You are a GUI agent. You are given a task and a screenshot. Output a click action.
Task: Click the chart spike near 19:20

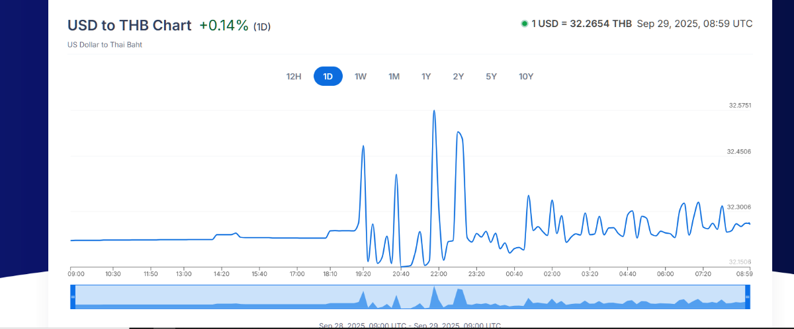(x=363, y=146)
